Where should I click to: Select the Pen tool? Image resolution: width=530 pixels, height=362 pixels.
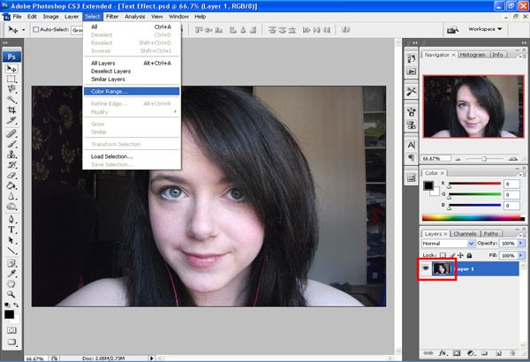click(11, 219)
